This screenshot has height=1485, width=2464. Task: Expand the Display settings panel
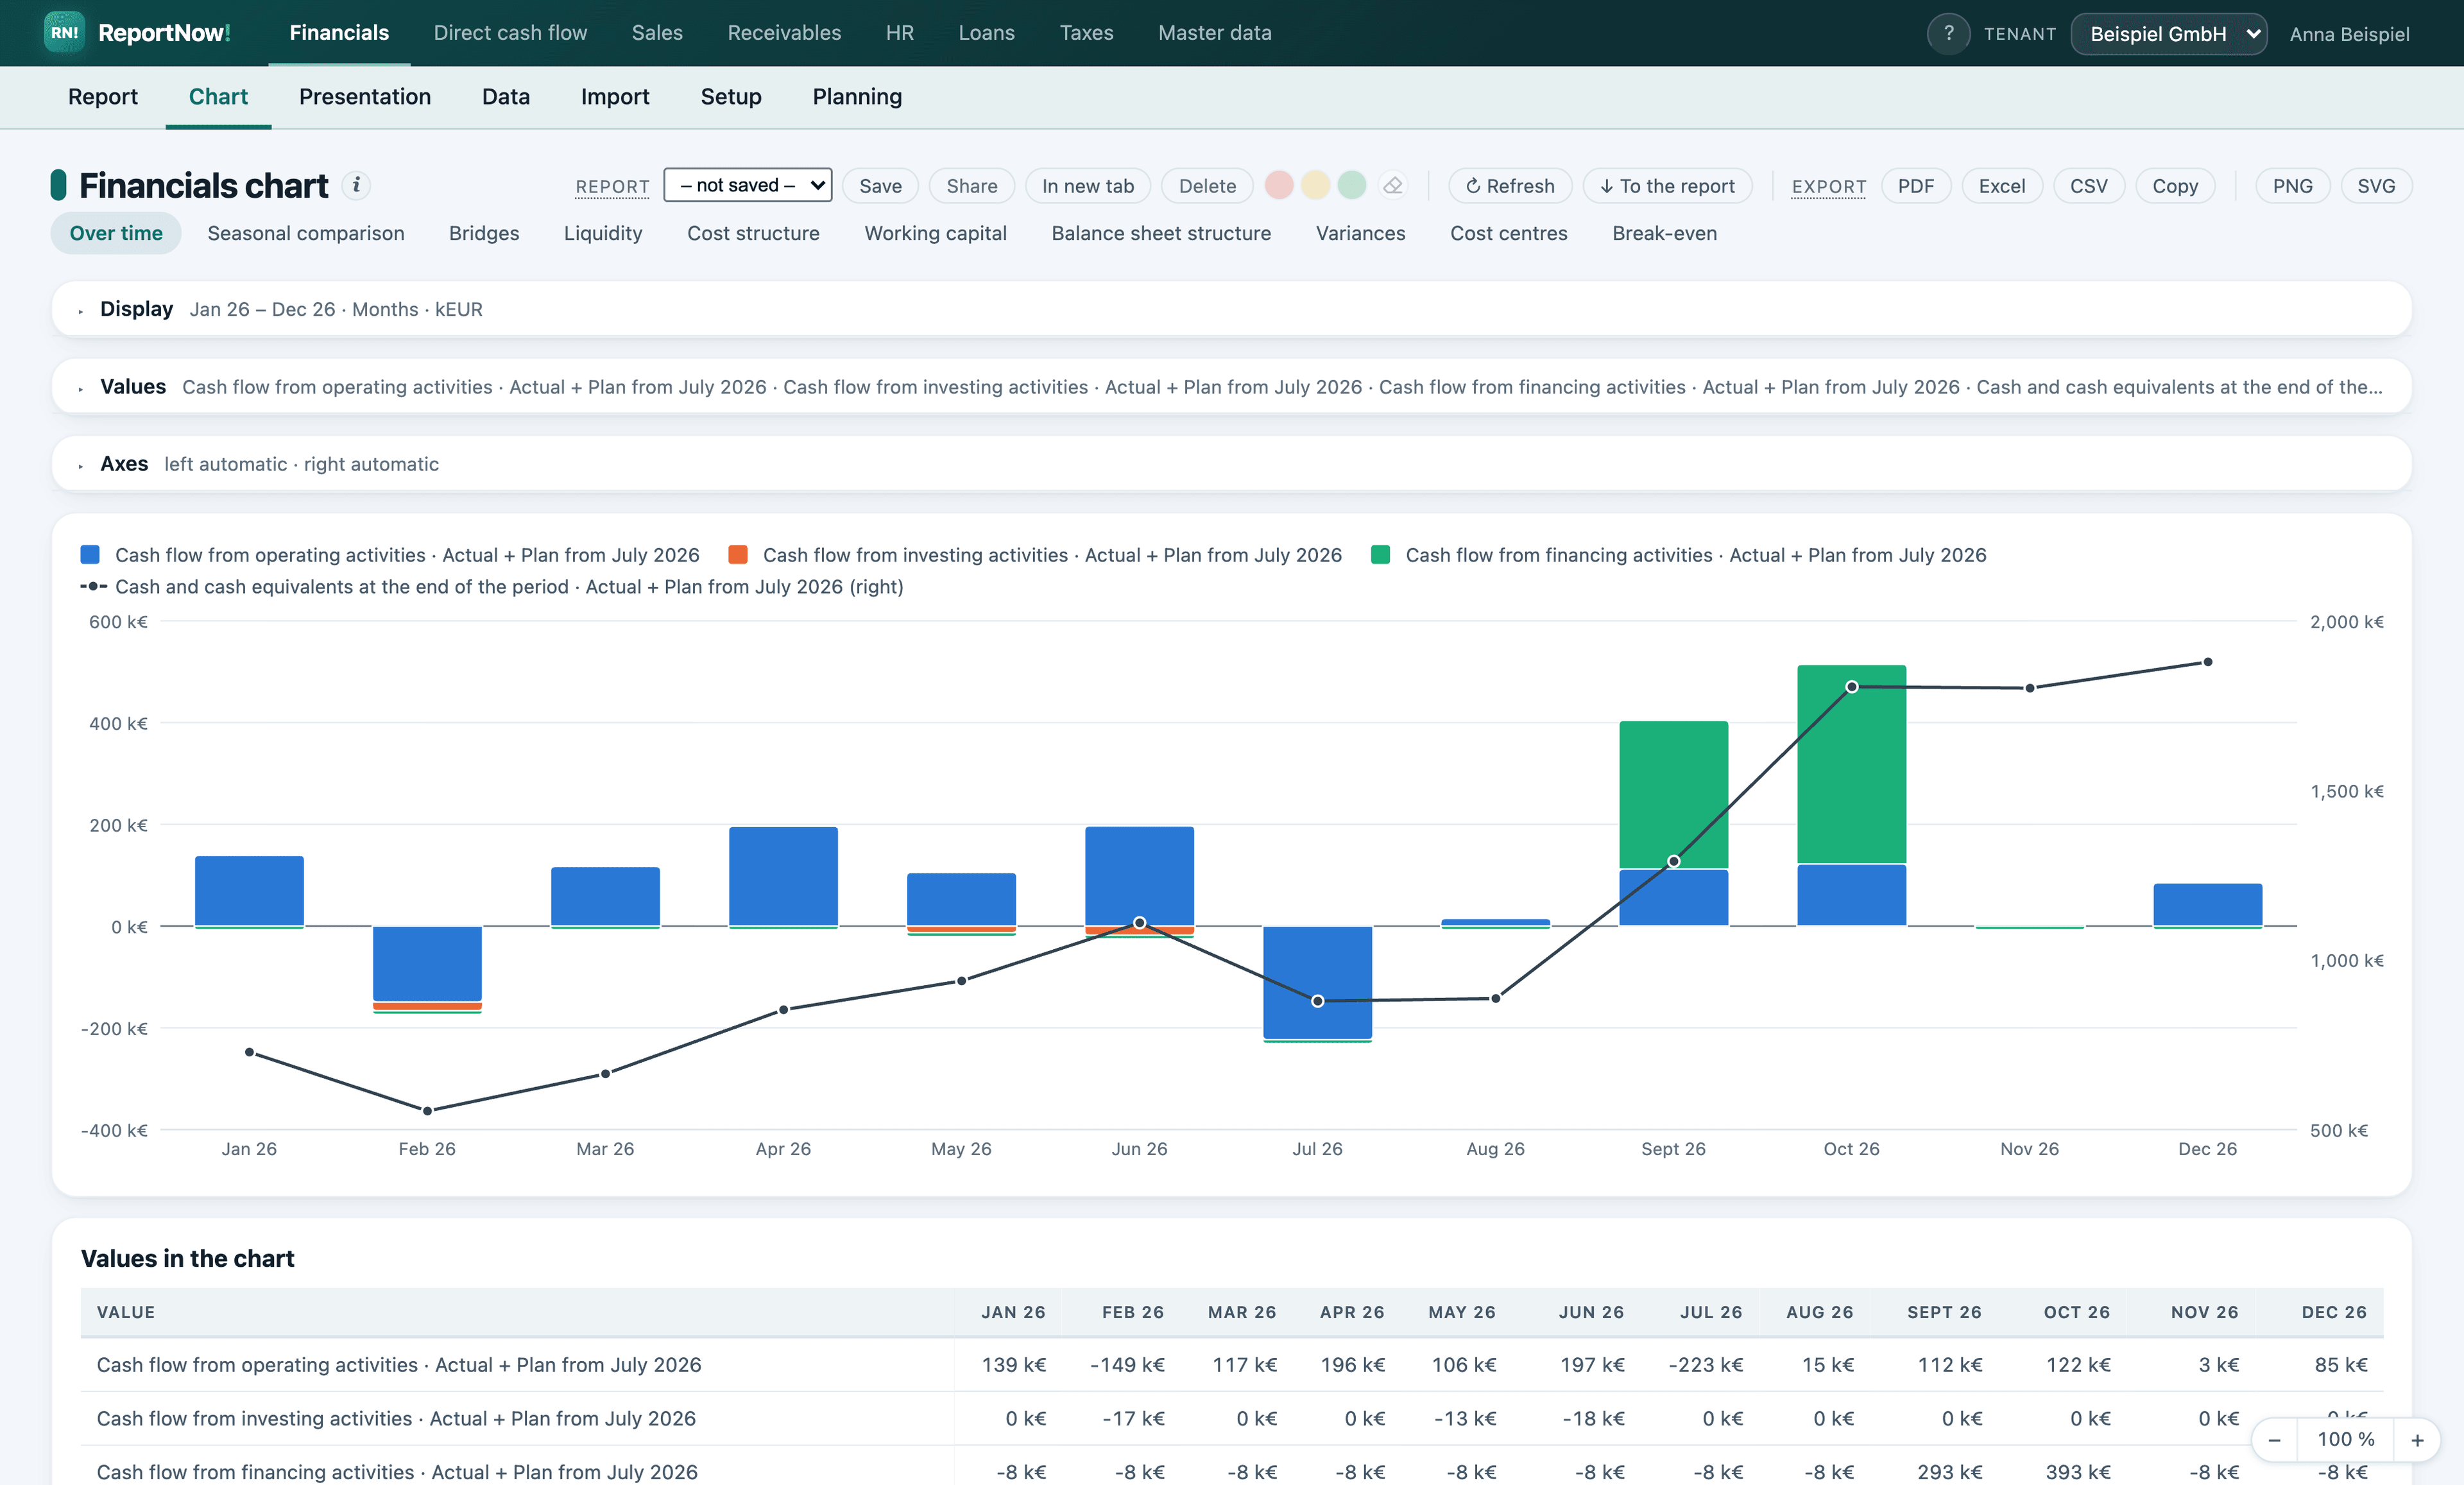[x=1231, y=309]
